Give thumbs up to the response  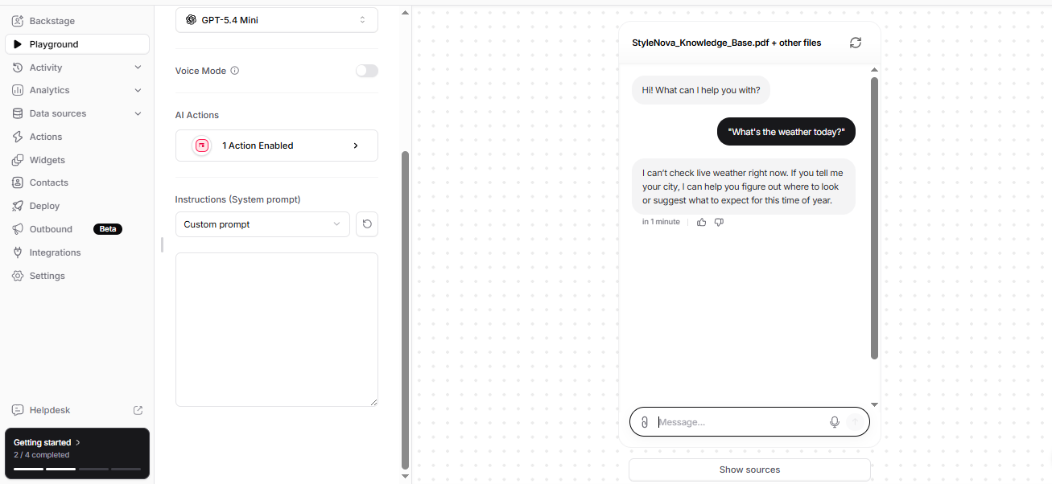[x=702, y=222]
